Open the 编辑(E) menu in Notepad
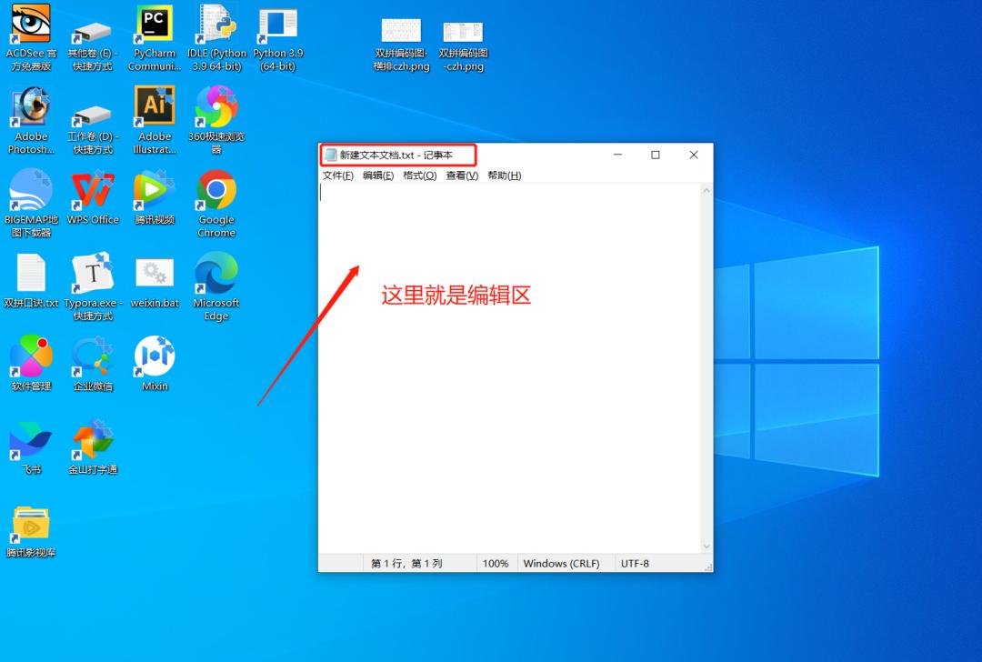 378,175
